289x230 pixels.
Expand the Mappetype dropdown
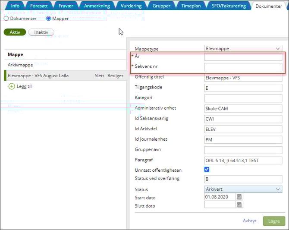(x=243, y=49)
